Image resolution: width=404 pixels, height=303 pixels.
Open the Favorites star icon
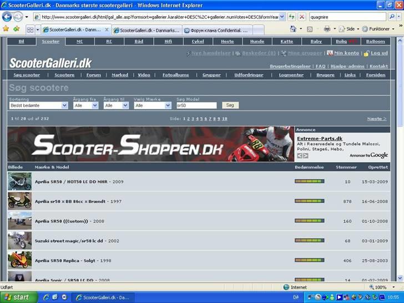click(x=6, y=29)
